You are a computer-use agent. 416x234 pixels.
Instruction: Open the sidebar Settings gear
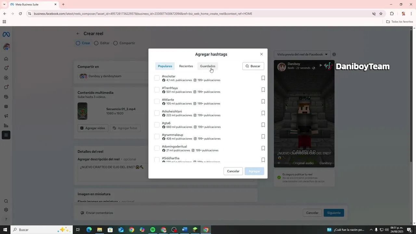pos(6,210)
